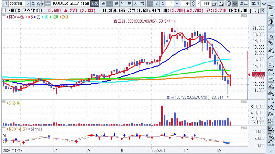The width and height of the screenshot is (275, 154).
Task: Select the fan arc tool
Action: click(271, 93)
